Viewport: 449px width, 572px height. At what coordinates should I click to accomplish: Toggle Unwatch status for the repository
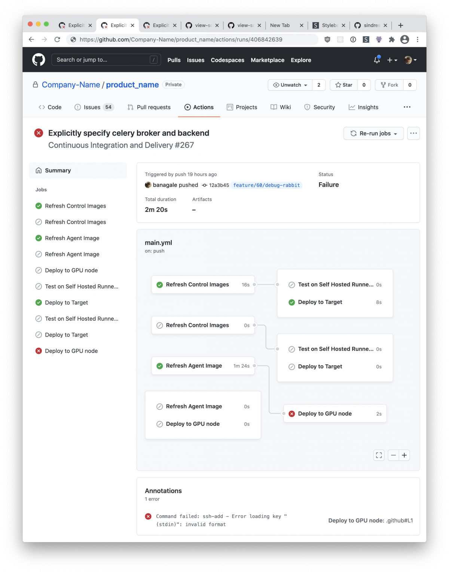(290, 85)
